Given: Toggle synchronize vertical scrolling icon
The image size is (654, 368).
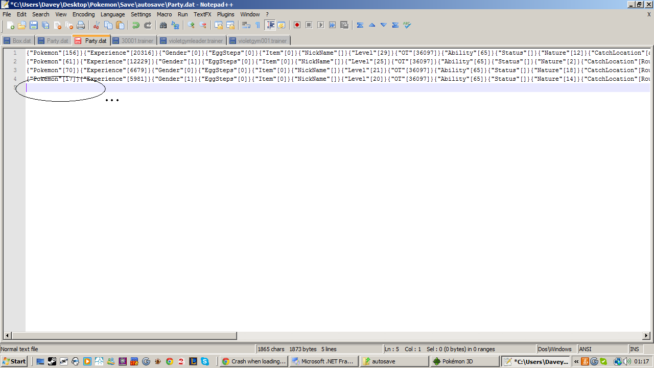Looking at the screenshot, I should point(219,25).
